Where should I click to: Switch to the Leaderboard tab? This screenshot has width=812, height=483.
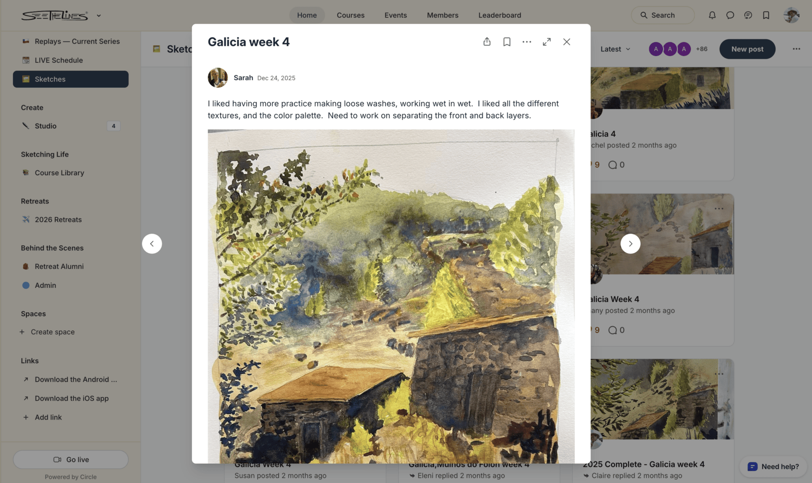pos(499,15)
